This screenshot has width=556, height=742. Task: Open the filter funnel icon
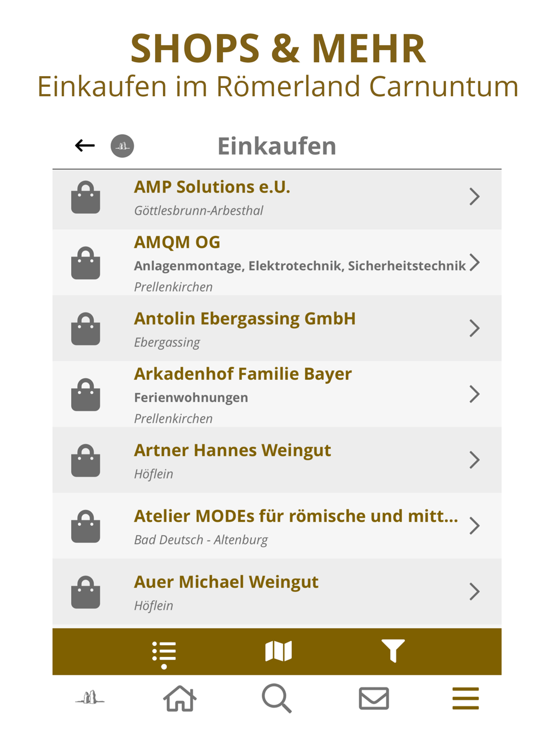393,651
